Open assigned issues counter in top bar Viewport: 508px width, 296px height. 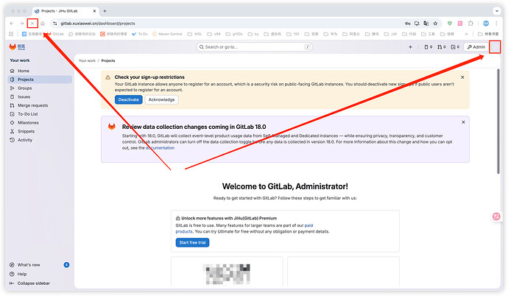(427, 47)
